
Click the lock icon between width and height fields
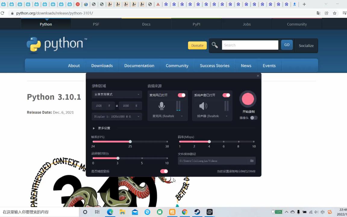(x=117, y=105)
